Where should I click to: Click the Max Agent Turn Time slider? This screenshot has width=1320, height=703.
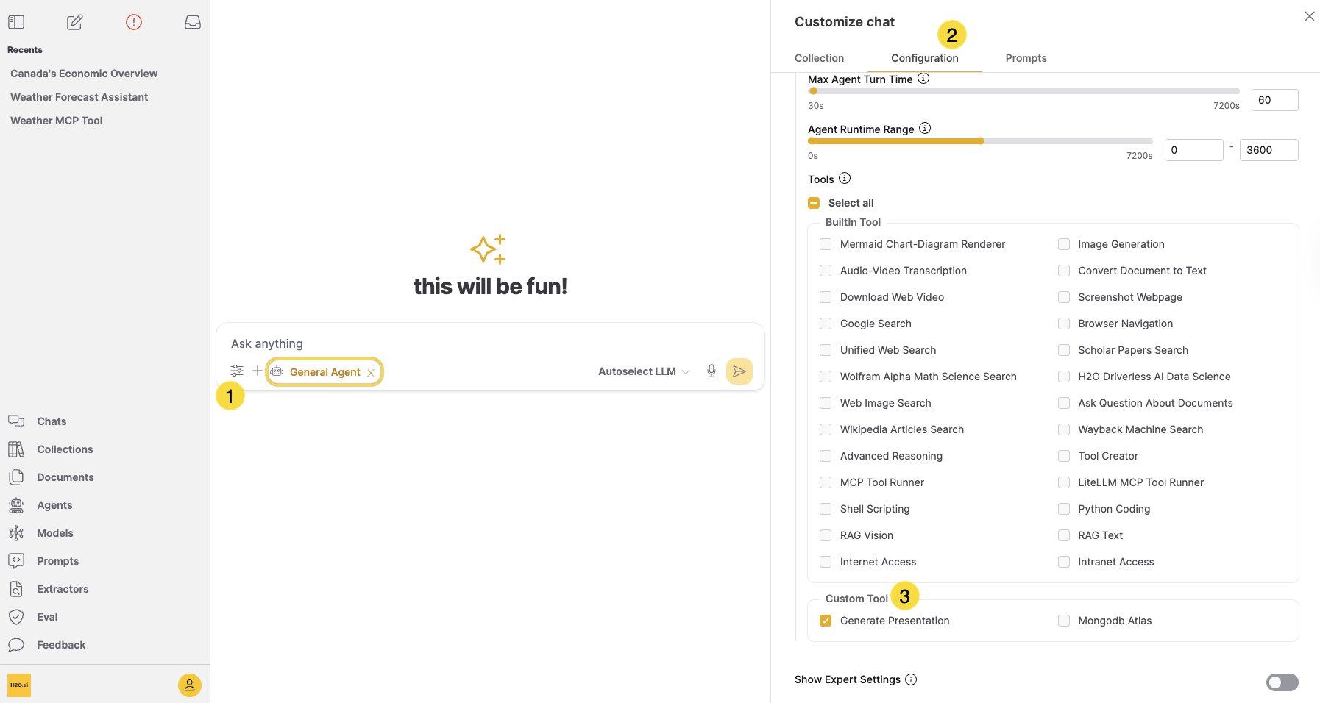[x=1023, y=91]
